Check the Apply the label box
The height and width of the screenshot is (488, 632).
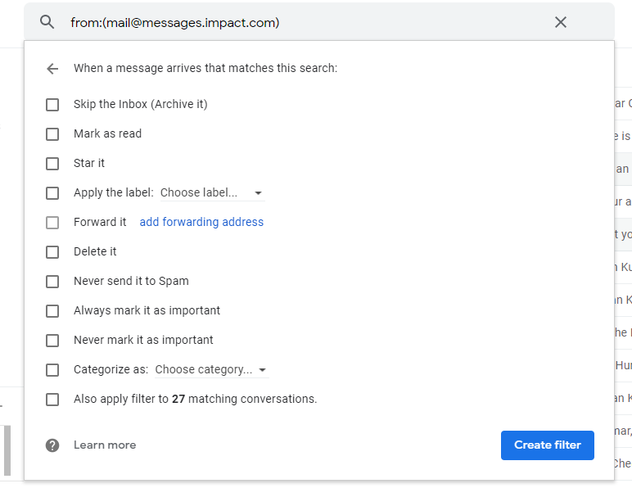tap(52, 193)
